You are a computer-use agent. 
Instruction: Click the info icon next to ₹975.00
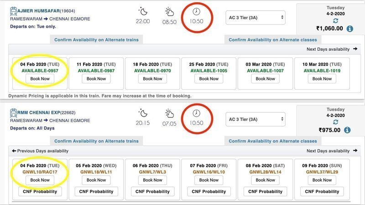(x=347, y=130)
